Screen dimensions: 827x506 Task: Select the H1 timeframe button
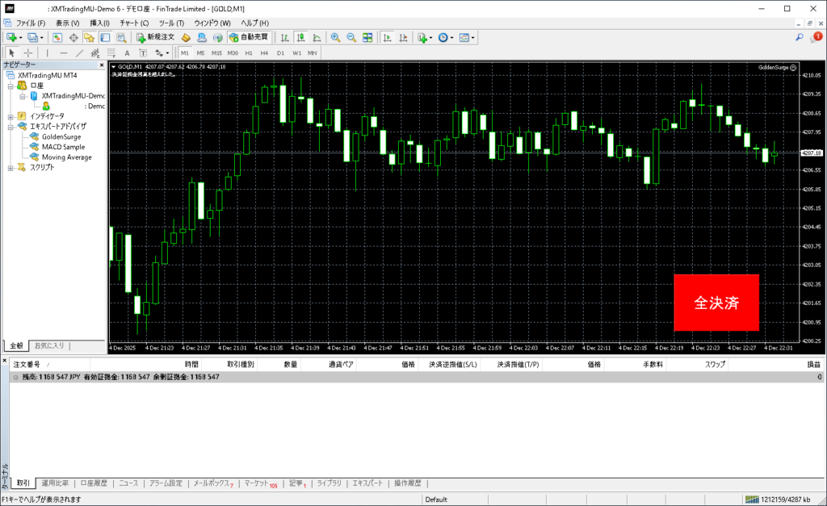(x=249, y=52)
